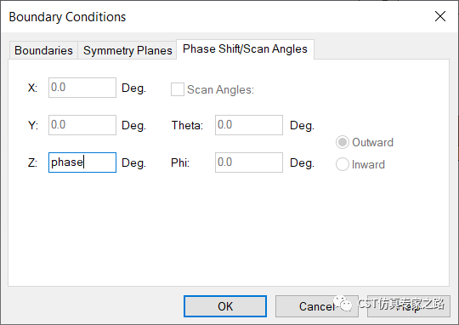
Task: Choose the Inward radio option
Action: (x=343, y=164)
